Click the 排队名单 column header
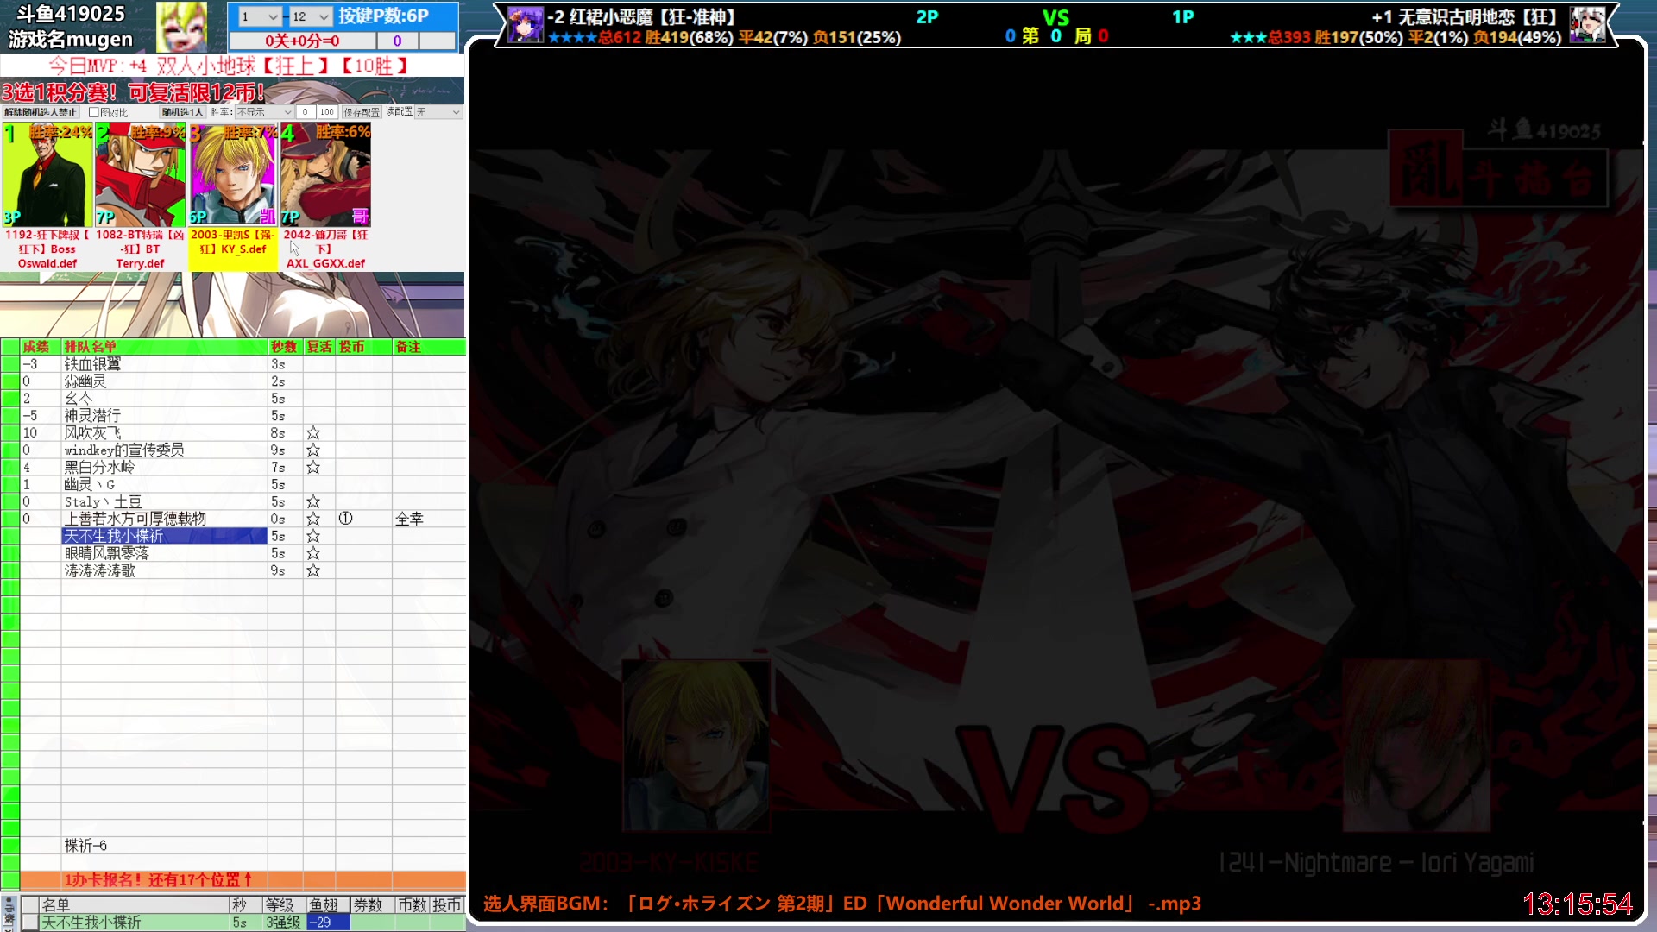The width and height of the screenshot is (1657, 932). [164, 347]
